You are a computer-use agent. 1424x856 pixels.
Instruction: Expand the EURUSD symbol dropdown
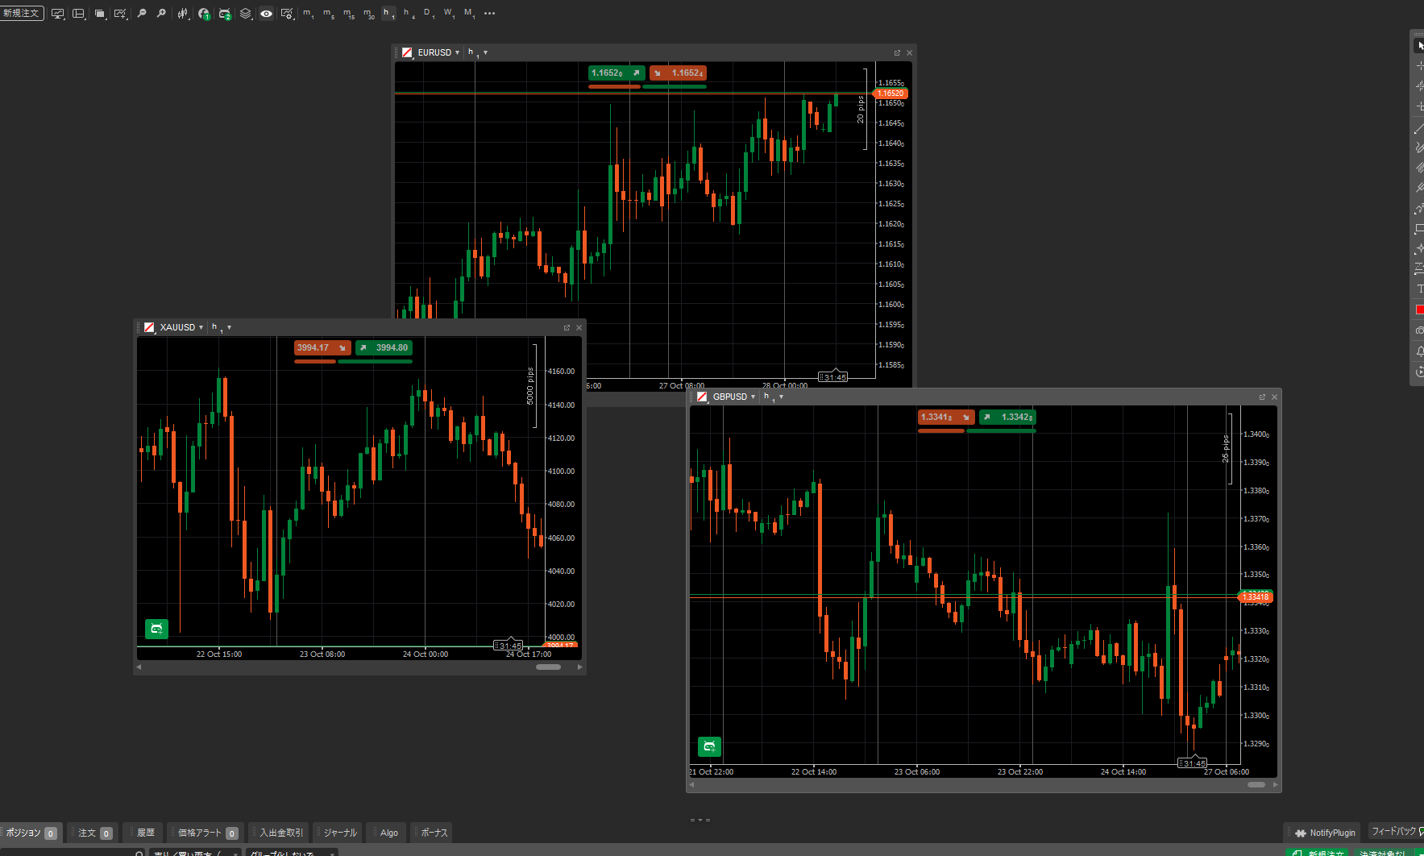click(457, 53)
